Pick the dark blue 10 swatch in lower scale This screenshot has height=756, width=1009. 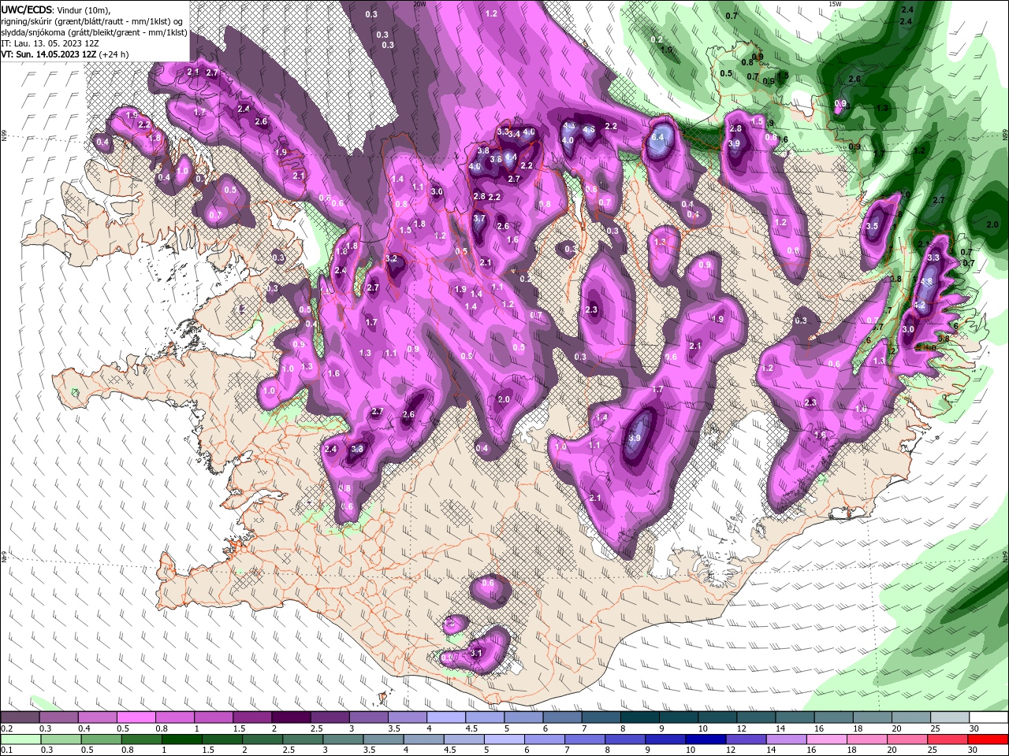pyautogui.click(x=705, y=739)
